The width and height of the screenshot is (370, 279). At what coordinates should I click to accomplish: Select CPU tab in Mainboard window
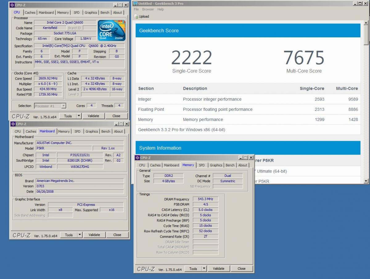click(18, 131)
